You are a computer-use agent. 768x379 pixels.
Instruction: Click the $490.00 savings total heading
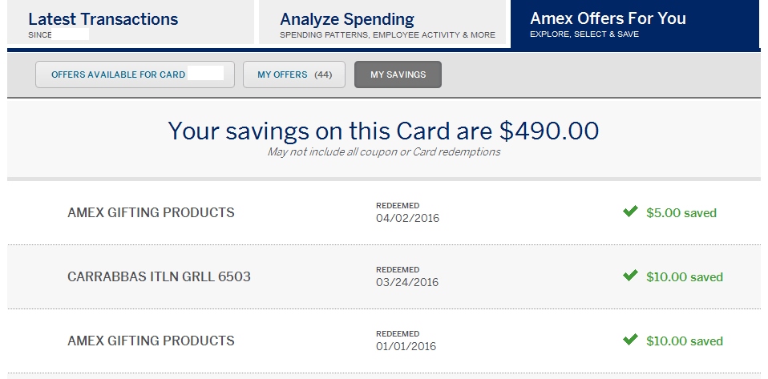383,131
